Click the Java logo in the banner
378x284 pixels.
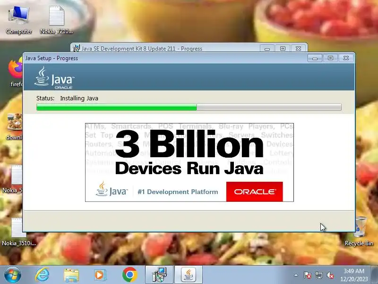pos(112,189)
